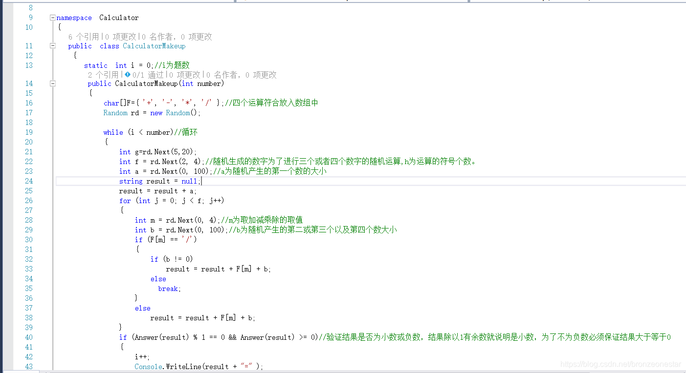The height and width of the screenshot is (373, 686).
Task: Open the '2 个引用' CodeLens link
Action: tap(103, 75)
